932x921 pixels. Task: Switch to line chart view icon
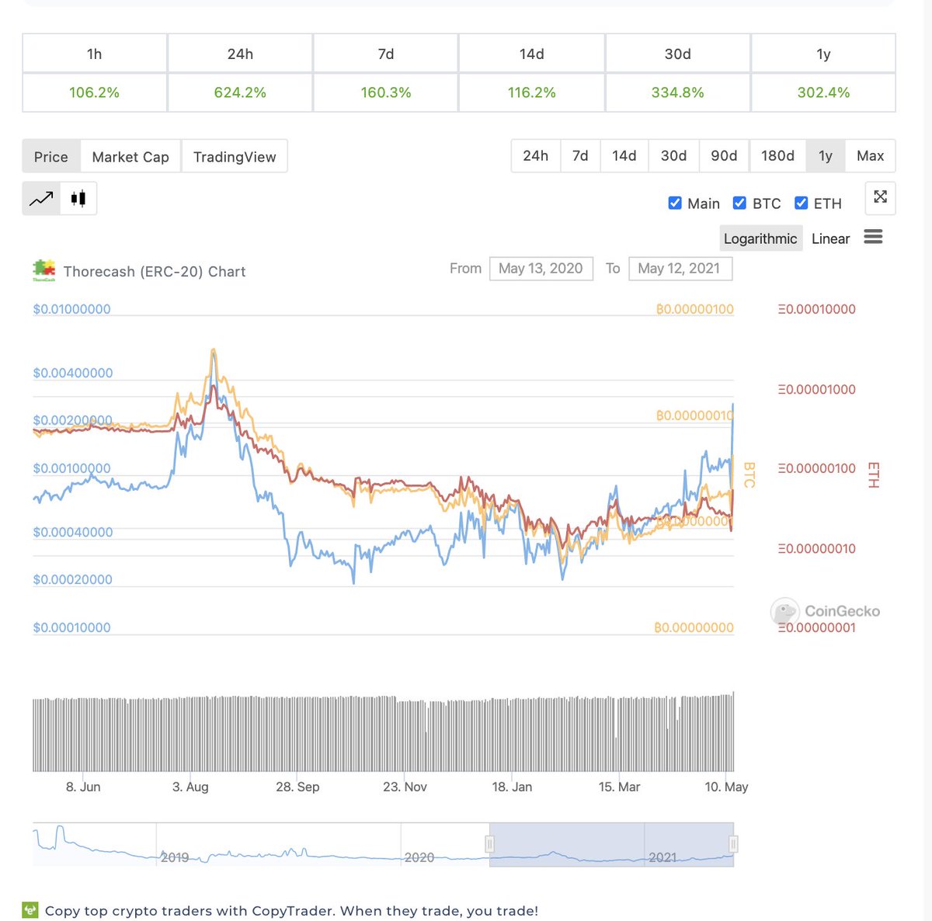point(41,199)
